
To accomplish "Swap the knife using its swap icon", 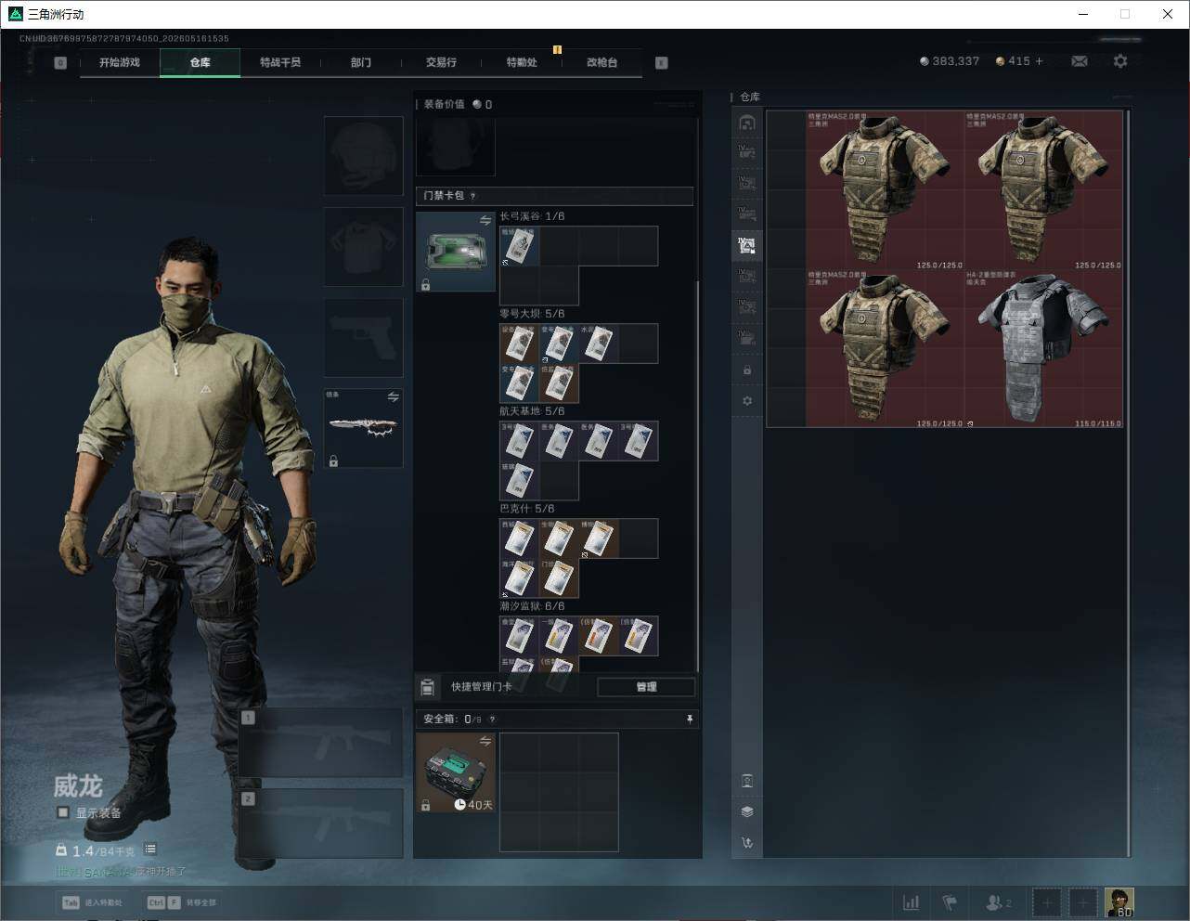I will click(393, 397).
